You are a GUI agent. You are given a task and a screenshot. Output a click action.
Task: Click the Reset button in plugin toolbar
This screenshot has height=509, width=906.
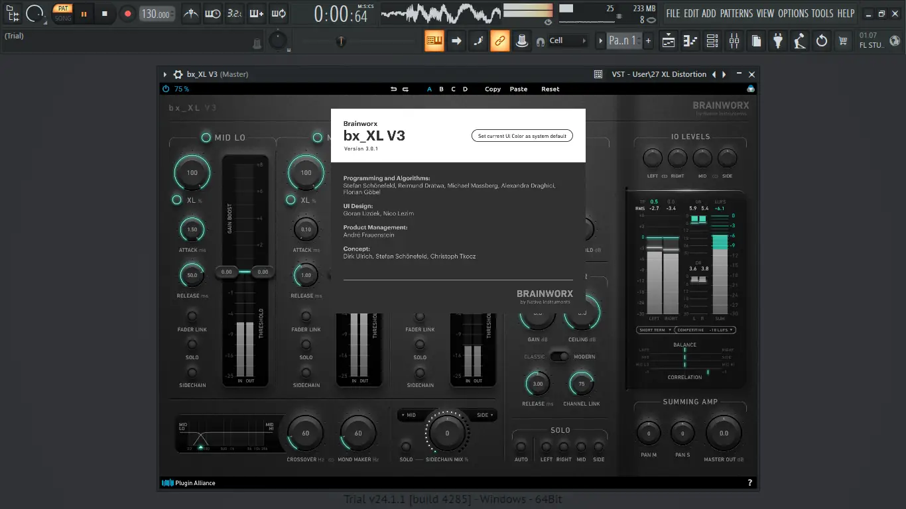coord(550,89)
